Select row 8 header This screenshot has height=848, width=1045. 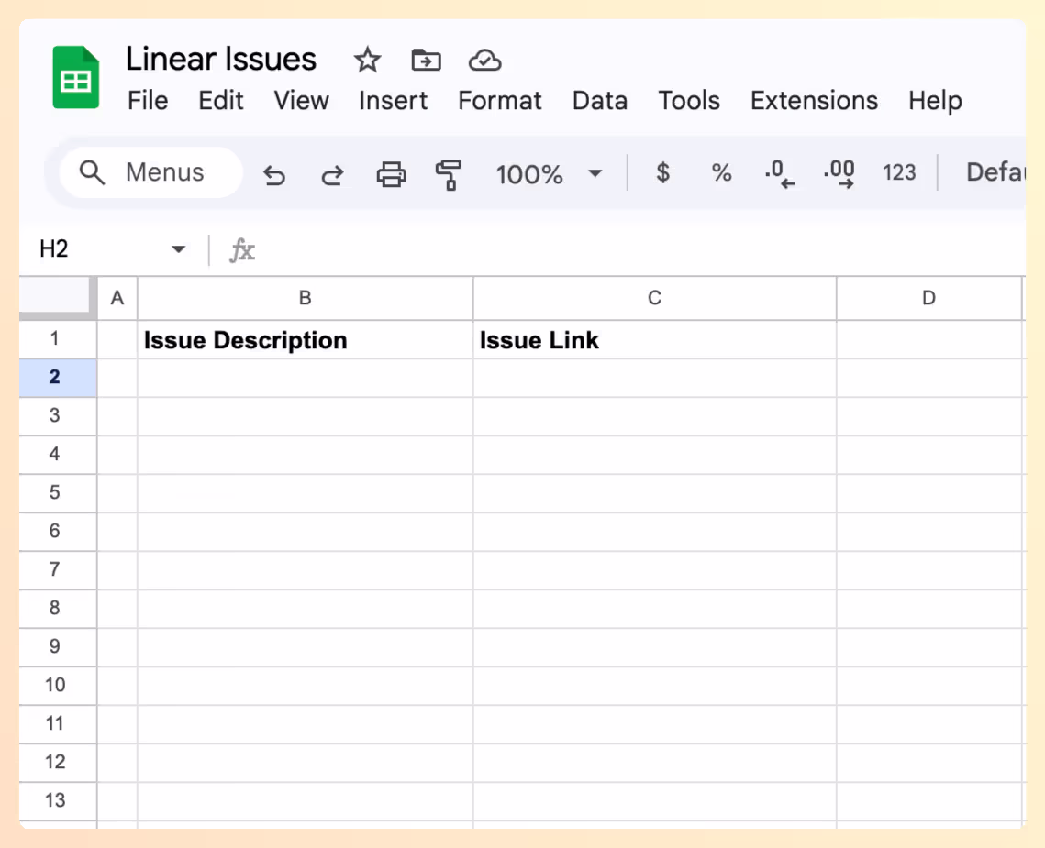tap(58, 609)
